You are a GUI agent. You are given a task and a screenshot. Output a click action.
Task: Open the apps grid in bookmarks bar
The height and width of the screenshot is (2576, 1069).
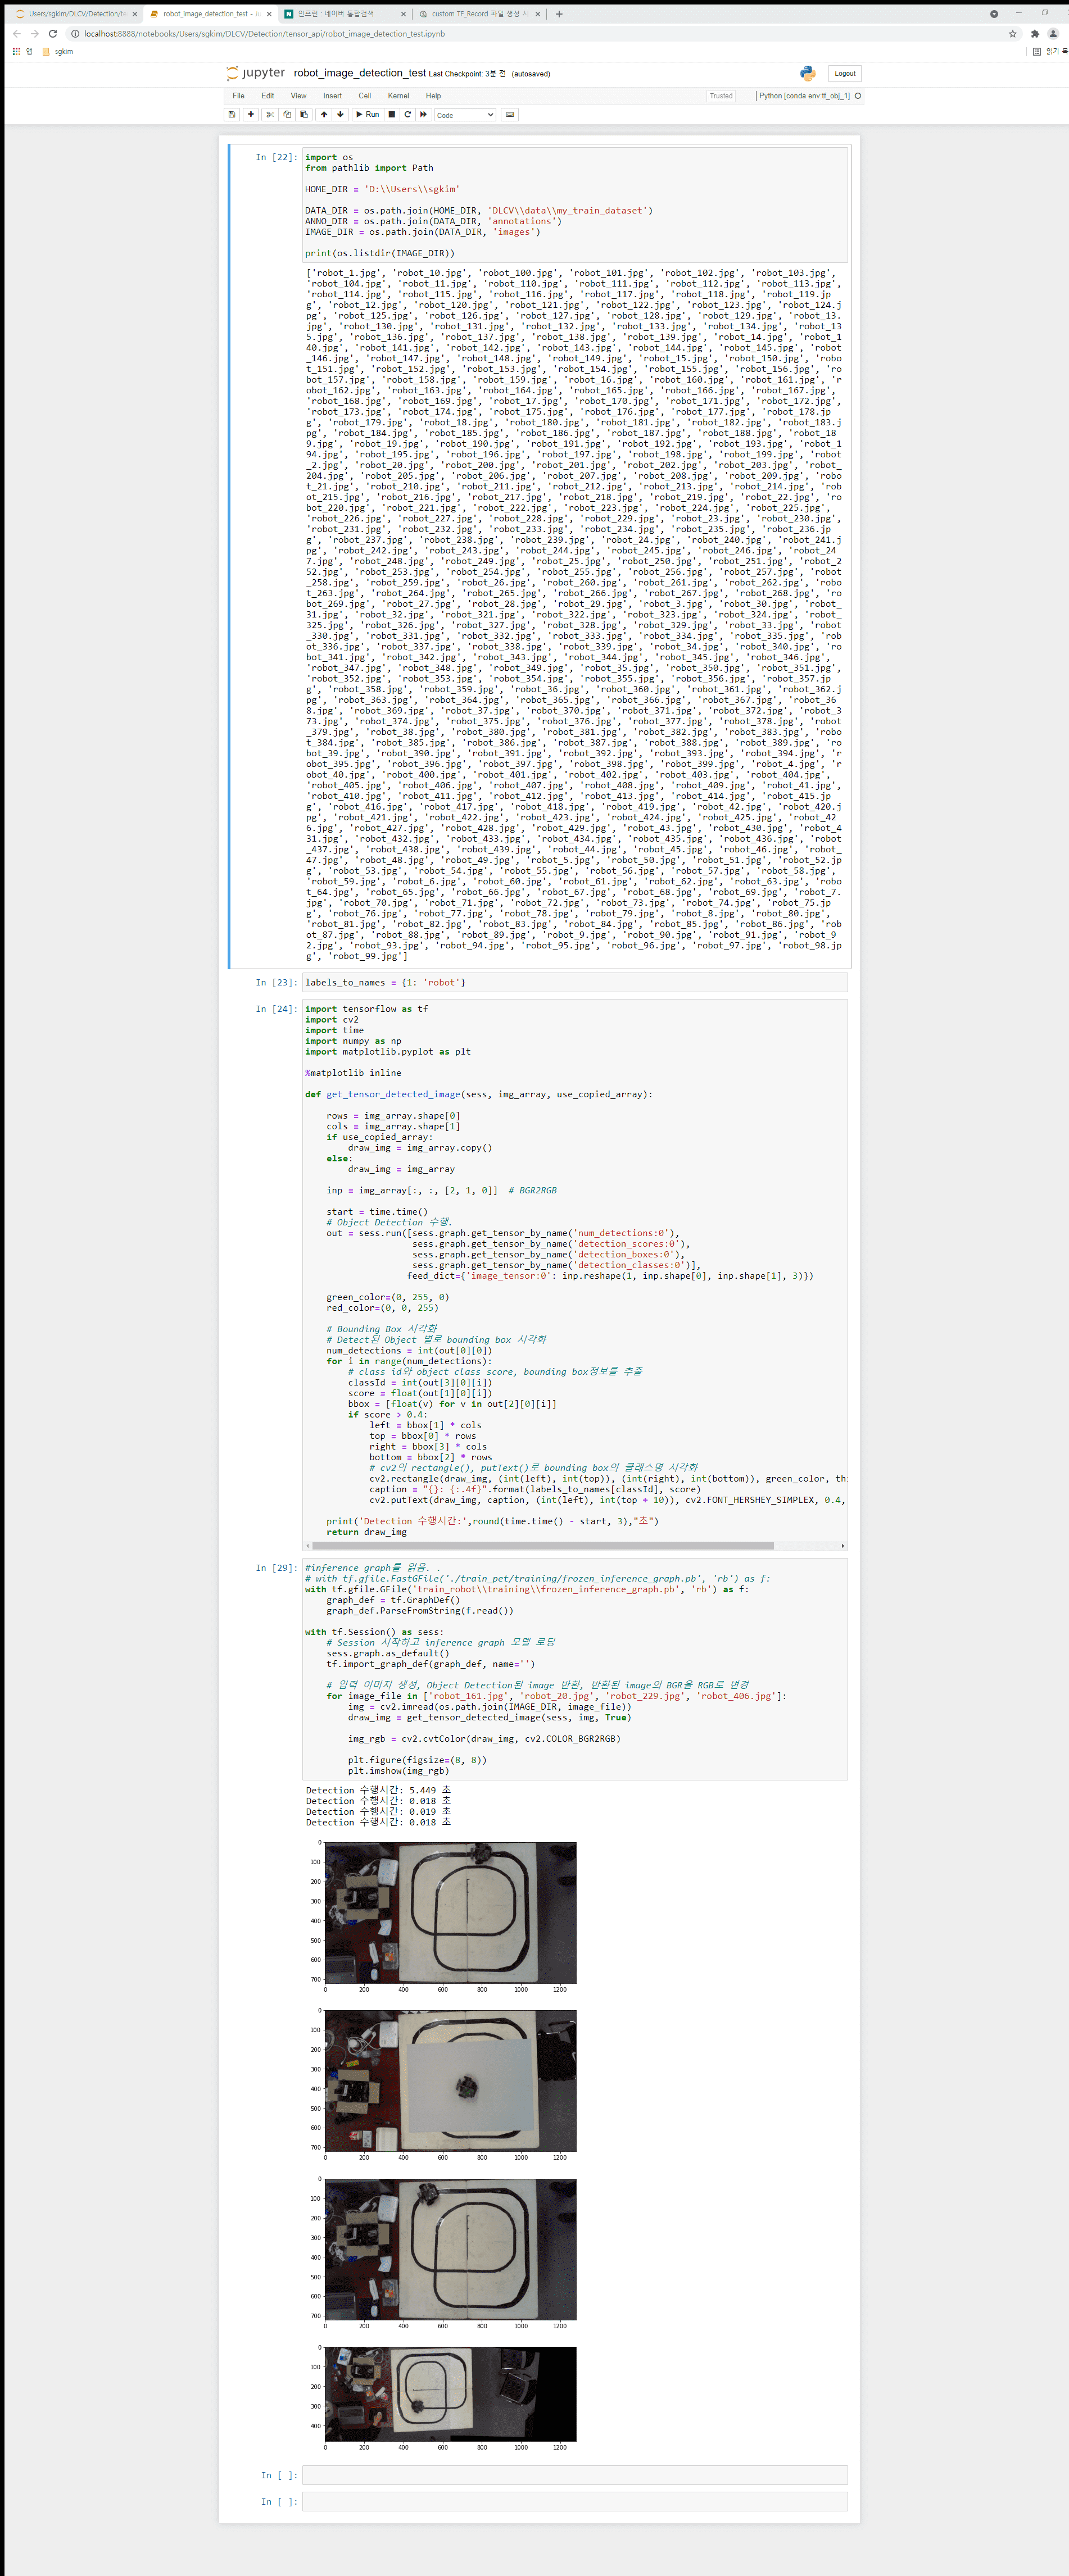tap(16, 51)
